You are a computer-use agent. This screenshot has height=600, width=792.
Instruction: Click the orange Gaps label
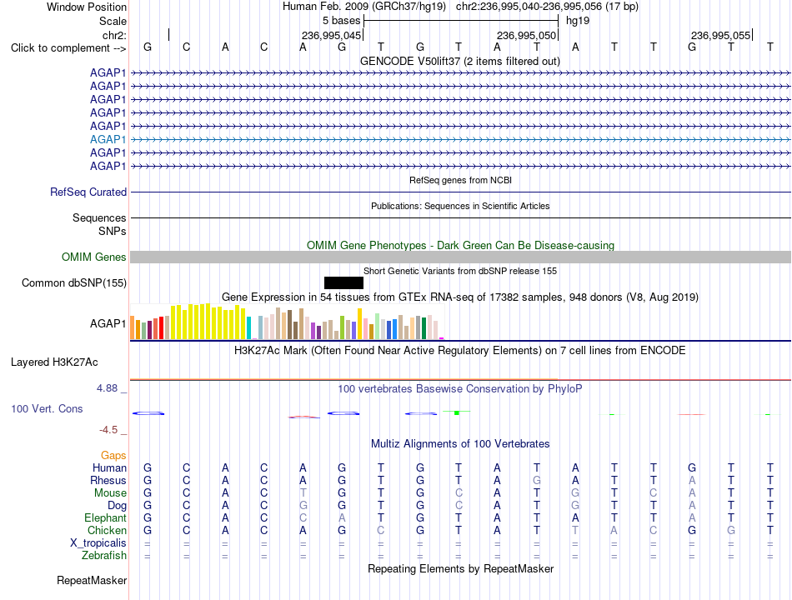coord(113,456)
